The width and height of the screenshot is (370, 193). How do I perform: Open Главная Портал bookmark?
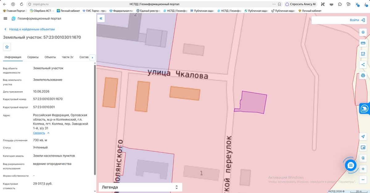[x=15, y=11]
